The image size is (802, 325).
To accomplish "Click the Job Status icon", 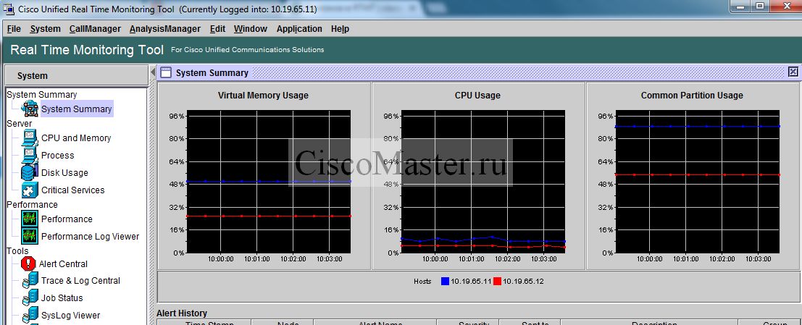I will coord(30,298).
